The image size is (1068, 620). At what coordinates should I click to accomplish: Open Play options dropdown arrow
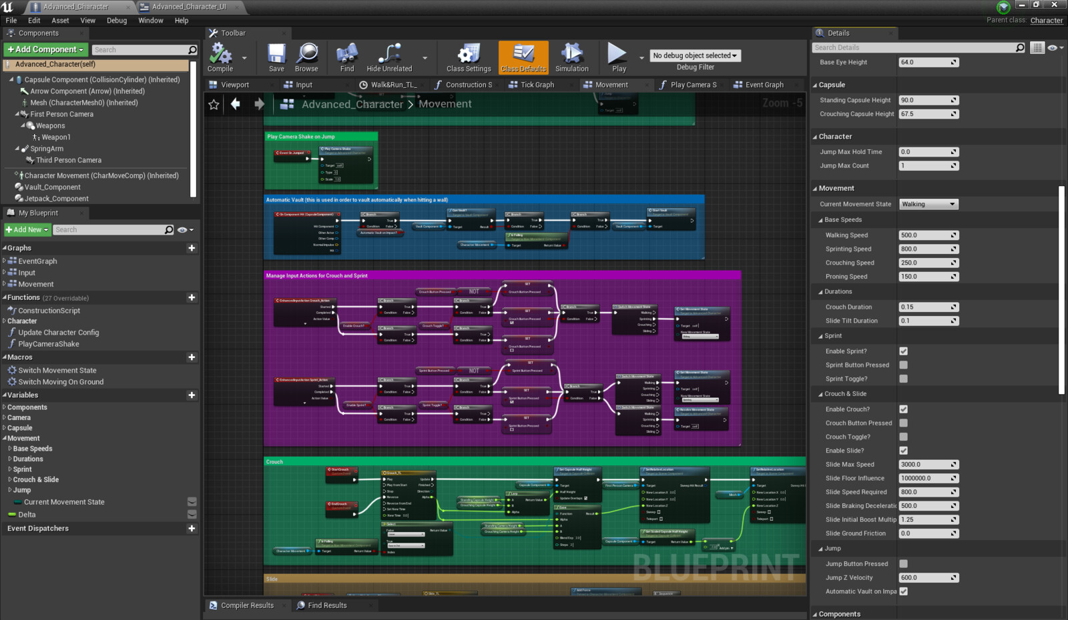(x=641, y=58)
